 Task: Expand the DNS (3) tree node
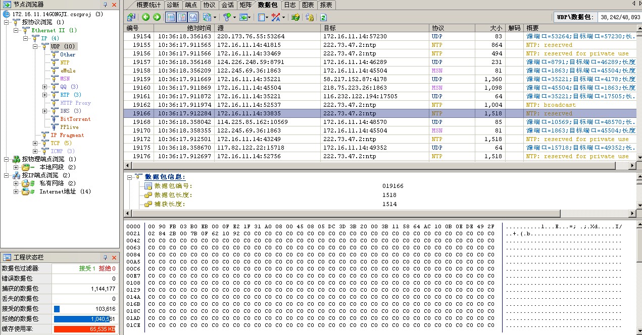[x=44, y=111]
